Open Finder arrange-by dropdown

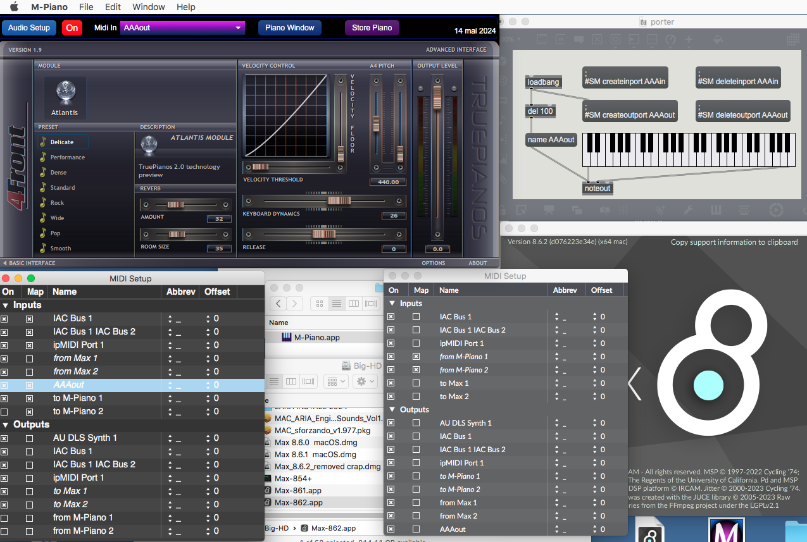click(x=336, y=381)
